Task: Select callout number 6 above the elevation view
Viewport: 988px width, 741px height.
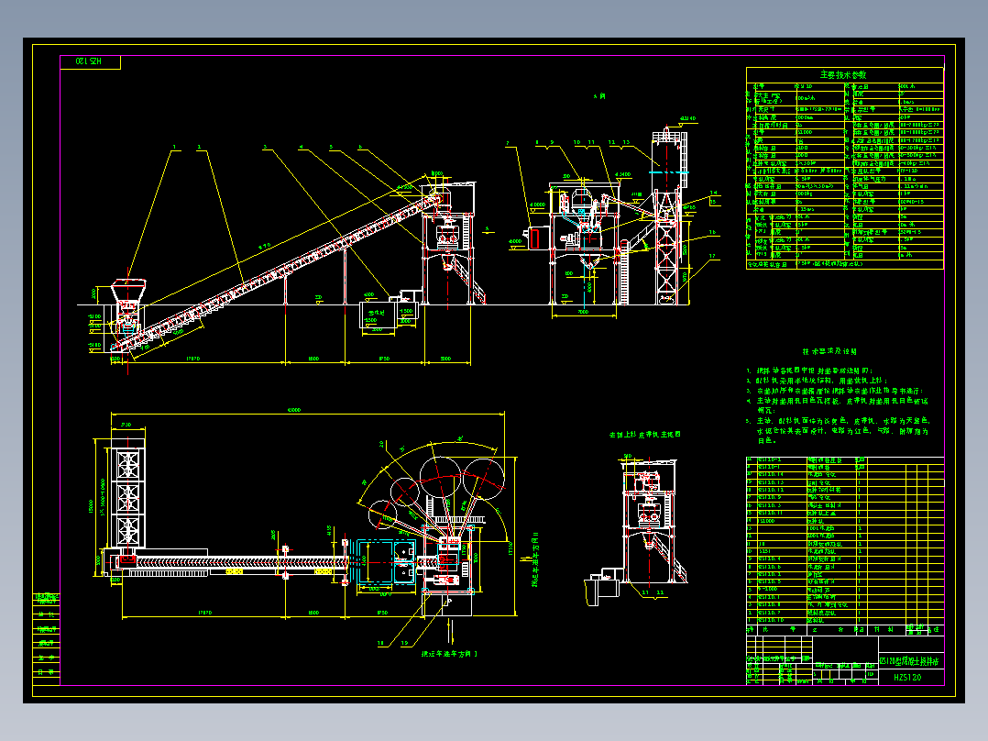Action: (x=360, y=148)
